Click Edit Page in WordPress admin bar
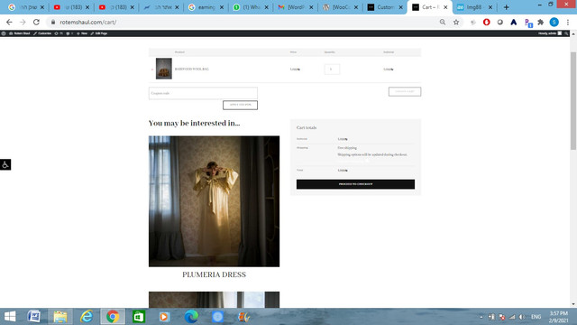The height and width of the screenshot is (325, 577). pos(99,33)
